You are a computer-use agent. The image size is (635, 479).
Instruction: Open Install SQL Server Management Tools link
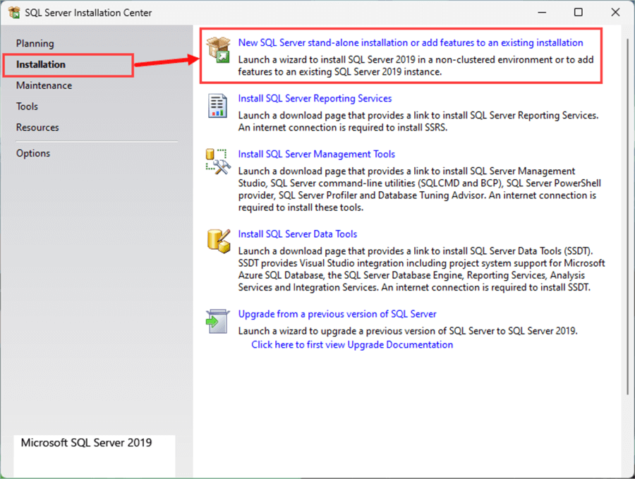coord(316,154)
